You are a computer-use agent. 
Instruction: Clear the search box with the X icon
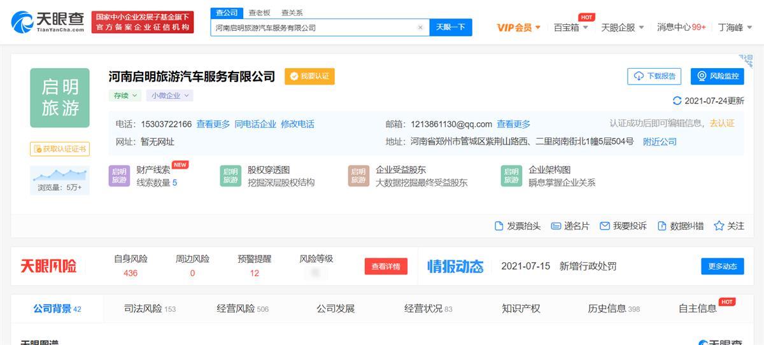420,27
